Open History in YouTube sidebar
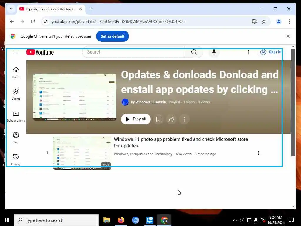 16,160
